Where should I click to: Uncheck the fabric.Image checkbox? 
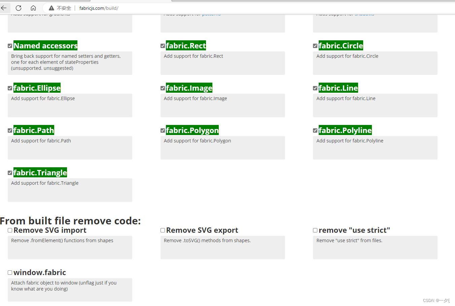click(x=163, y=88)
